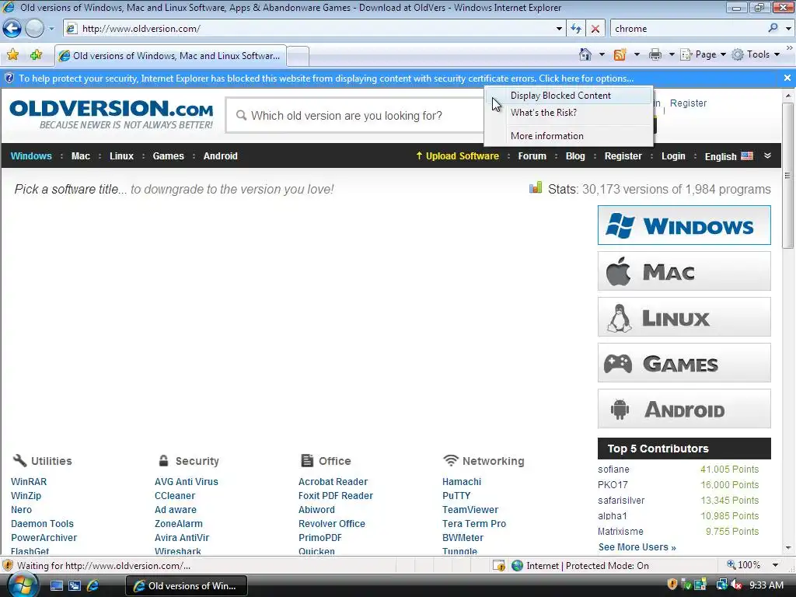Open the Linux penguin platform tile
Screen dimensions: 796x597
click(x=684, y=317)
